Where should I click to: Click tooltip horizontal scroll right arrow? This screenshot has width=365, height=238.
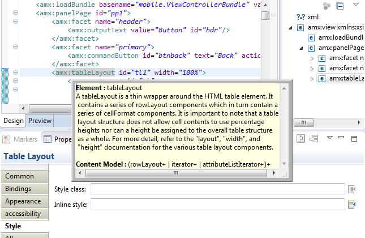tap(274, 173)
